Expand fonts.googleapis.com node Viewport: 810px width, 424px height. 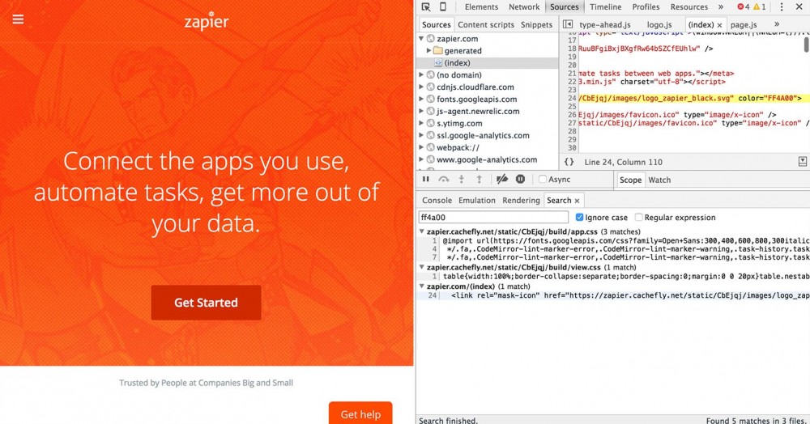421,99
